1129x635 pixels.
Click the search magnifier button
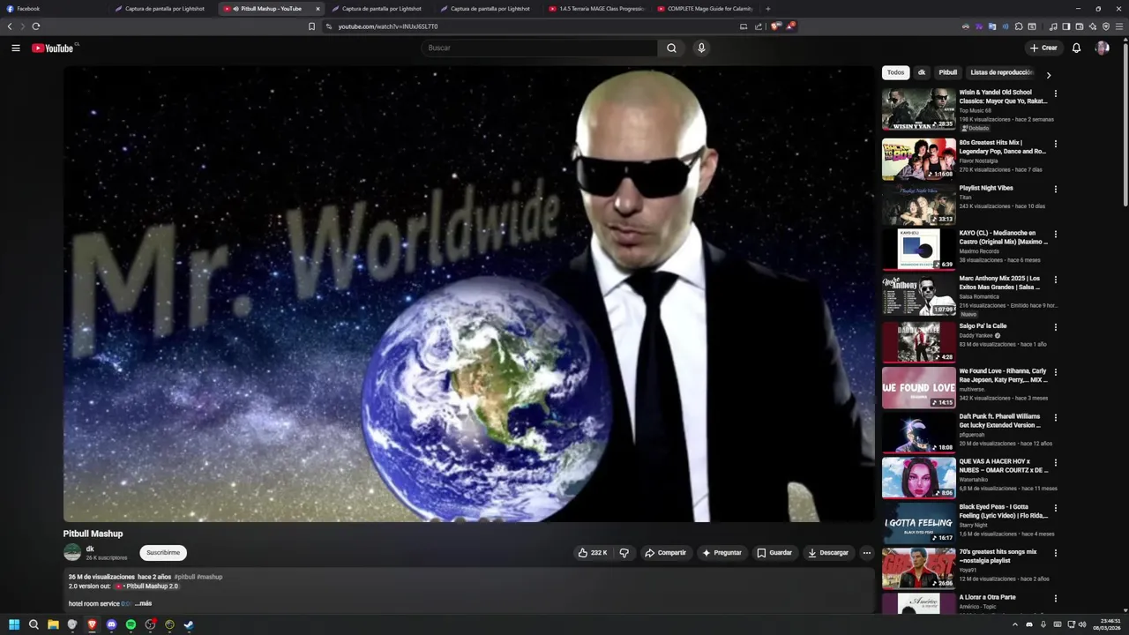tap(671, 48)
